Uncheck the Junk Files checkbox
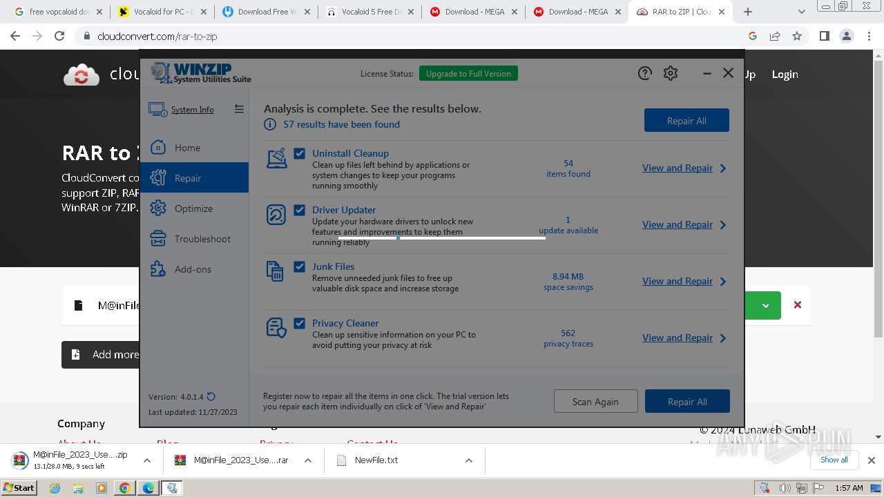The image size is (884, 497). pos(299,266)
